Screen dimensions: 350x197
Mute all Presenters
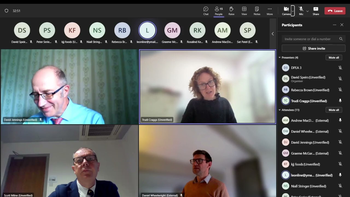[x=334, y=57]
